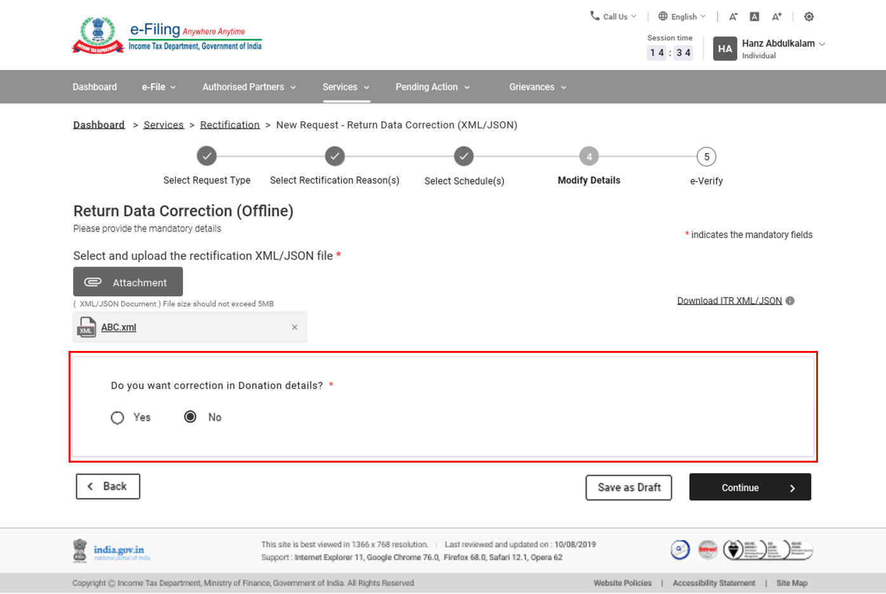The width and height of the screenshot is (886, 594).
Task: Click the e-Filing Income Tax Department logo
Action: pyautogui.click(x=167, y=36)
